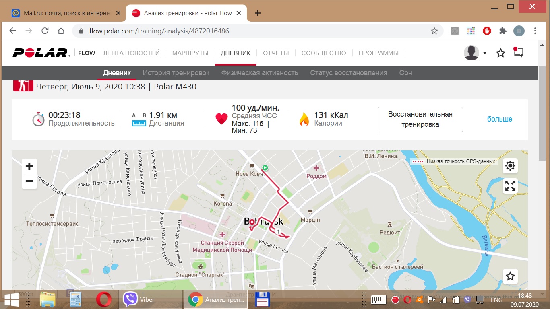
Task: Reload the Polar Flow page
Action: point(45,31)
